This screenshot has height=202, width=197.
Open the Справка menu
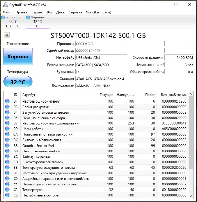point(75,12)
